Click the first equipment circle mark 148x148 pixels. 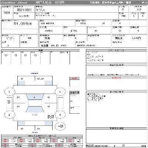click(x=6, y=55)
